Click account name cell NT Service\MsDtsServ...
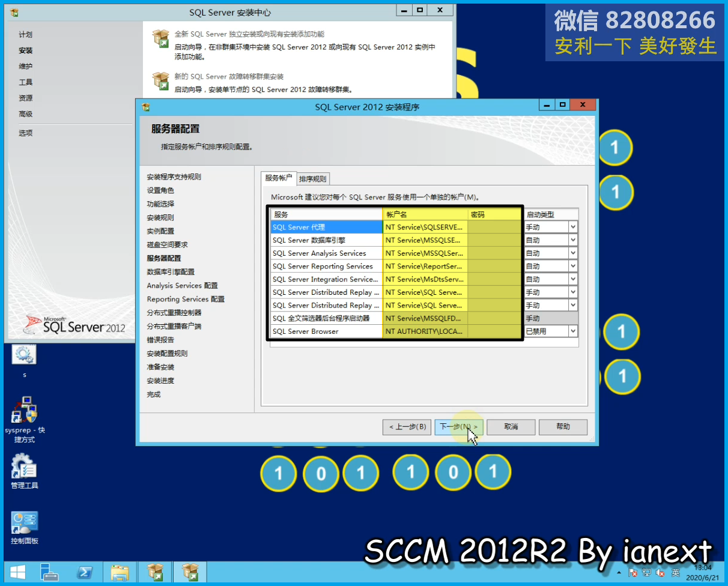Viewport: 728px width, 586px height. click(x=425, y=279)
